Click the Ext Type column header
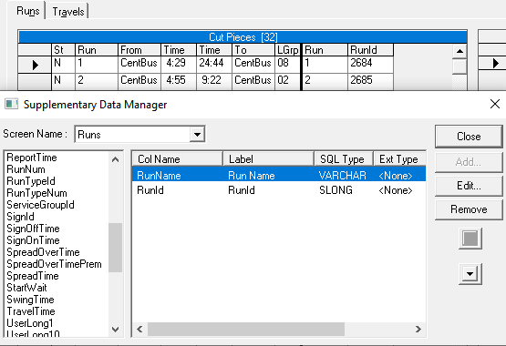506x346 pixels. (399, 159)
